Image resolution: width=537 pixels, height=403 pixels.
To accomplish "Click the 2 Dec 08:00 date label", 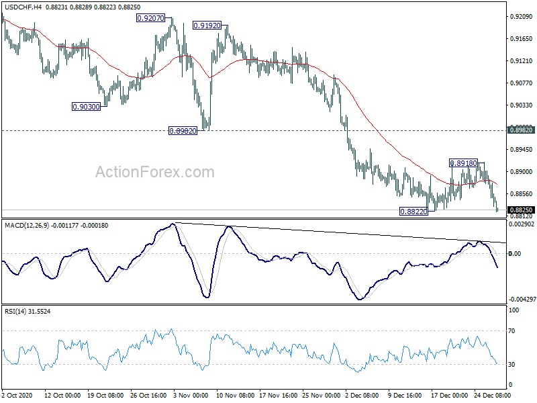I will pyautogui.click(x=362, y=395).
